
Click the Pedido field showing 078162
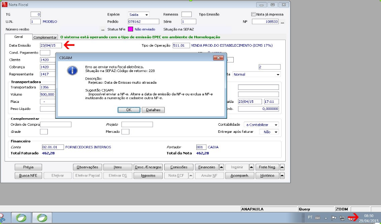click(143, 22)
